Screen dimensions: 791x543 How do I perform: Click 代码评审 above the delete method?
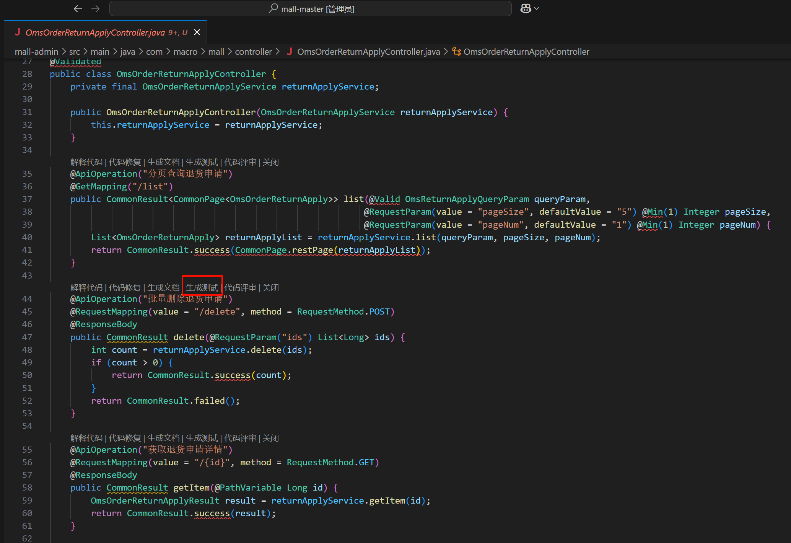(240, 287)
